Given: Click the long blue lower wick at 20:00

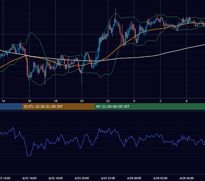Looking at the screenshot, I should tap(82, 78).
